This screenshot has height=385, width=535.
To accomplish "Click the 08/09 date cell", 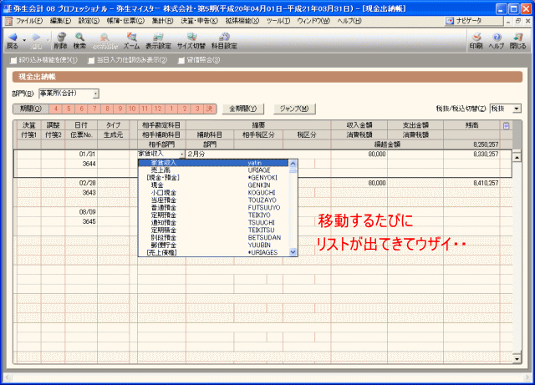I will click(x=81, y=212).
